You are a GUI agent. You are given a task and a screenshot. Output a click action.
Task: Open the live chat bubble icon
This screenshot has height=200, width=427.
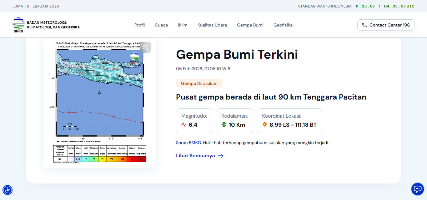pyautogui.click(x=417, y=189)
